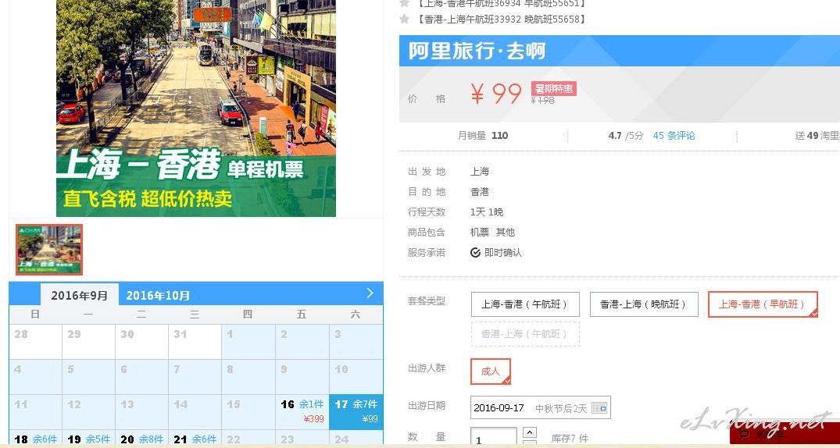The image size is (840, 448).
Task: Pick September 16 with 余1件
Action: 302,412
